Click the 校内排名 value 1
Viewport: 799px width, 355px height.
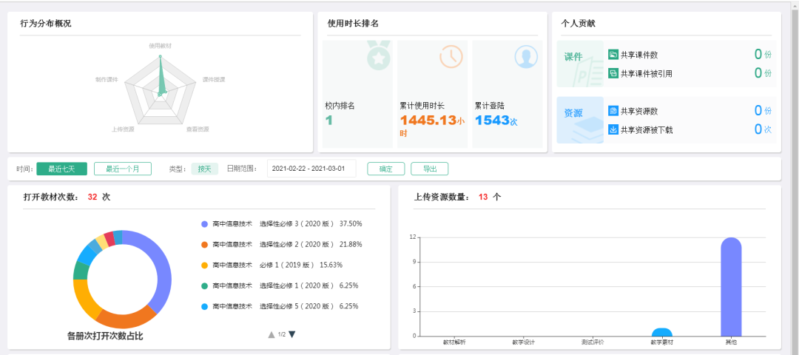tap(328, 121)
